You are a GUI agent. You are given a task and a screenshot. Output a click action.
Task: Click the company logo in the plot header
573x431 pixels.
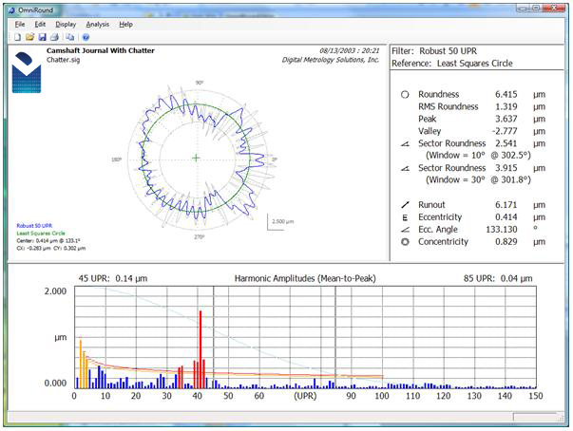27,72
